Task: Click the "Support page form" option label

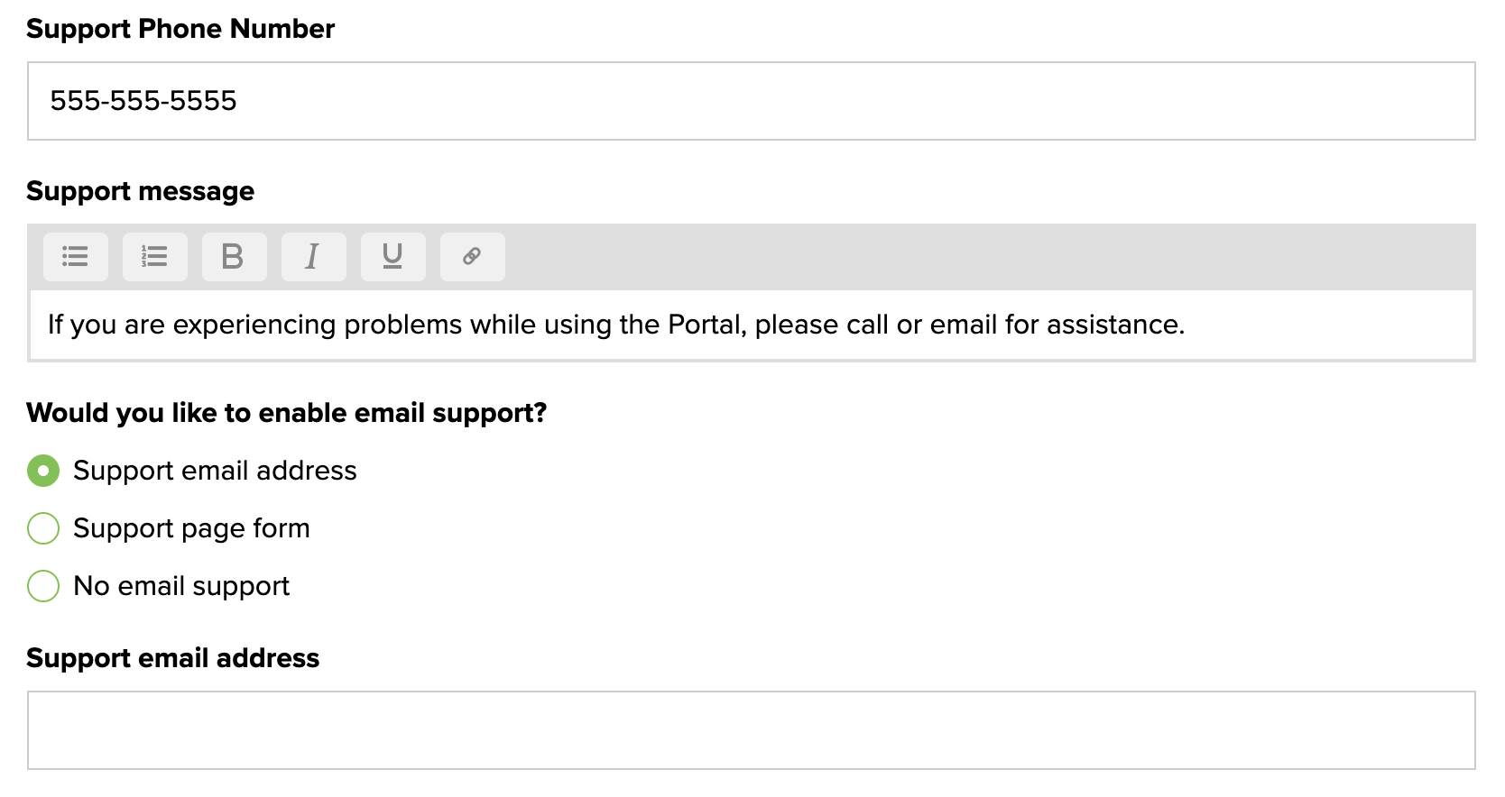Action: click(191, 528)
